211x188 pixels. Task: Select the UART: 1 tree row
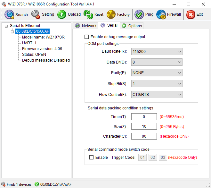coord(29,43)
